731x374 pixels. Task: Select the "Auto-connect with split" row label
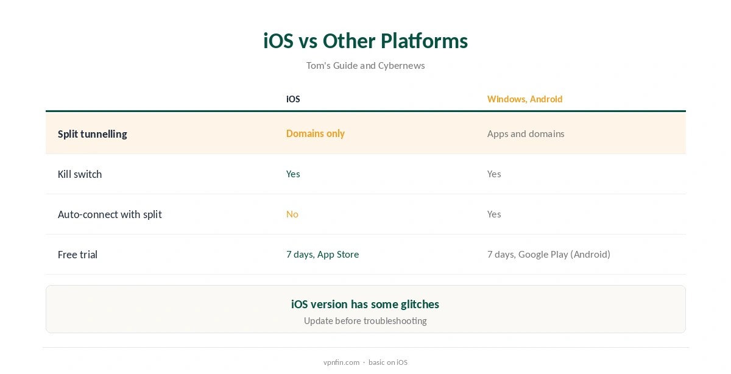110,214
